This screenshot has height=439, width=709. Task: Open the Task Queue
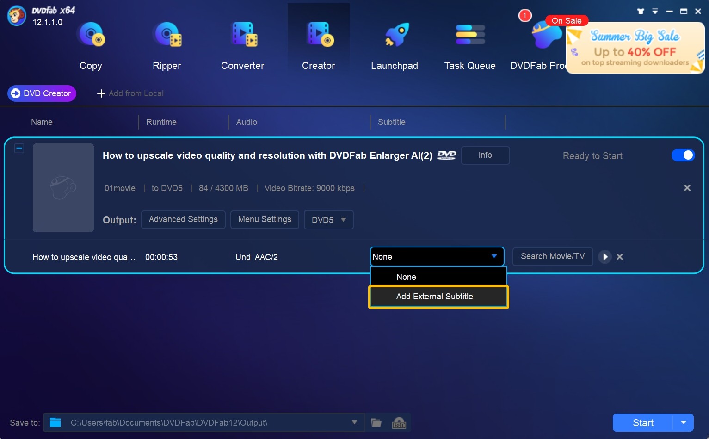470,45
